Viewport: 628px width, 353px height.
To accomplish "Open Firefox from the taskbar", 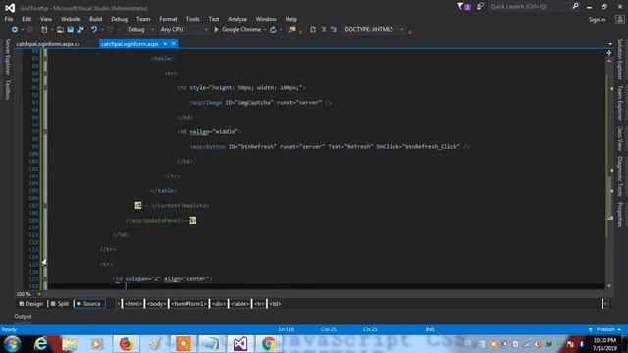I will 127,344.
